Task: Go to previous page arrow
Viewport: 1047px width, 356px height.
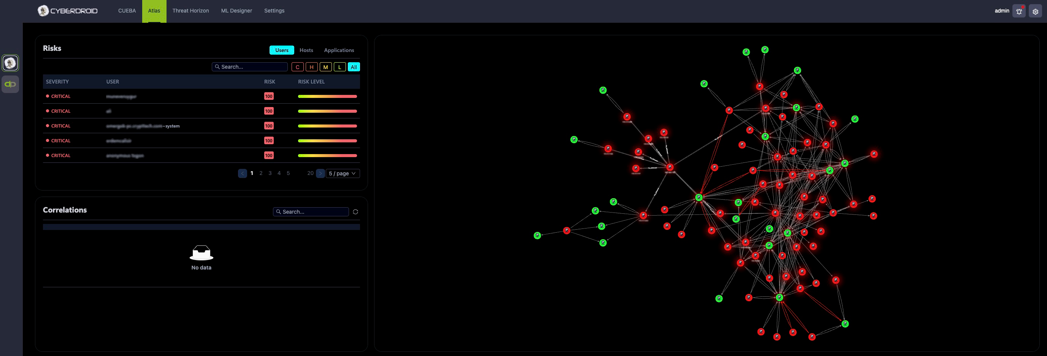Action: point(242,173)
